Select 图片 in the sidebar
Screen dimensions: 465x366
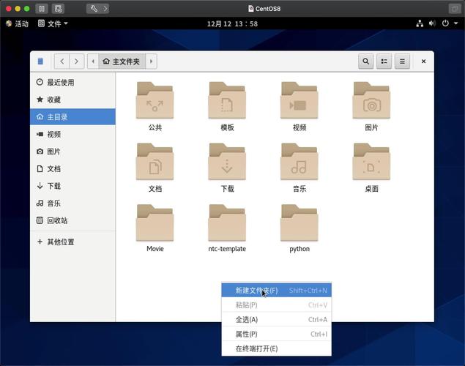click(x=72, y=152)
